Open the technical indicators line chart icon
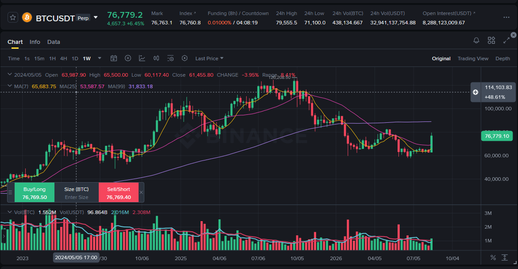Viewport: 518px width, 269px height. click(x=142, y=58)
